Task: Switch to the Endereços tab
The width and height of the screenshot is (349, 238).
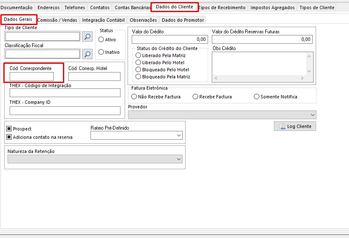Action: point(48,8)
